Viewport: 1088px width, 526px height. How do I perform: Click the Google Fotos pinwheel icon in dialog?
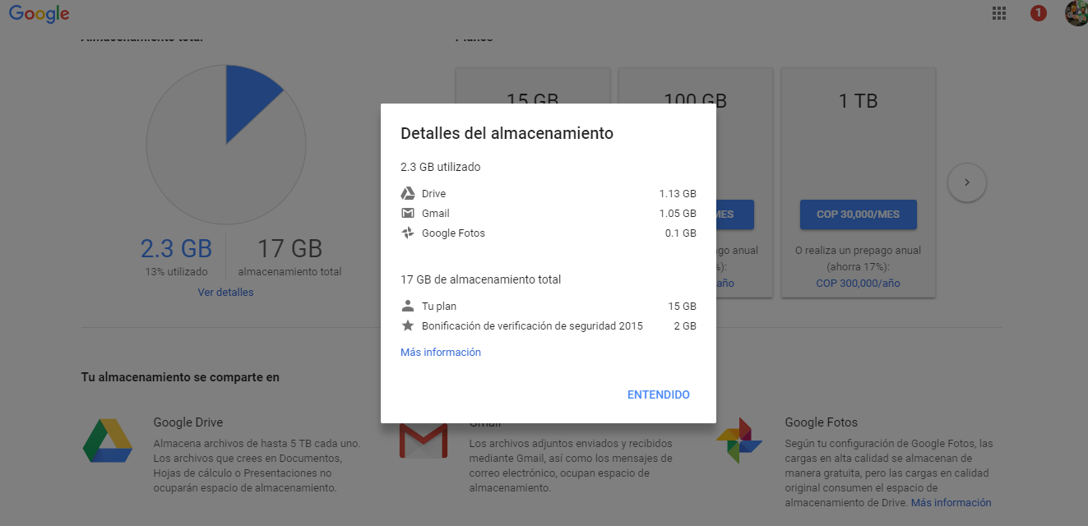click(408, 233)
